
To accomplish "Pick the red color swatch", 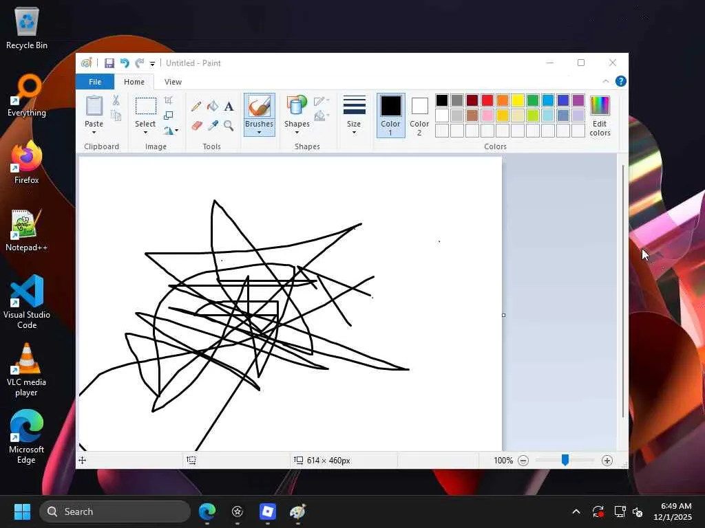I will pyautogui.click(x=487, y=100).
